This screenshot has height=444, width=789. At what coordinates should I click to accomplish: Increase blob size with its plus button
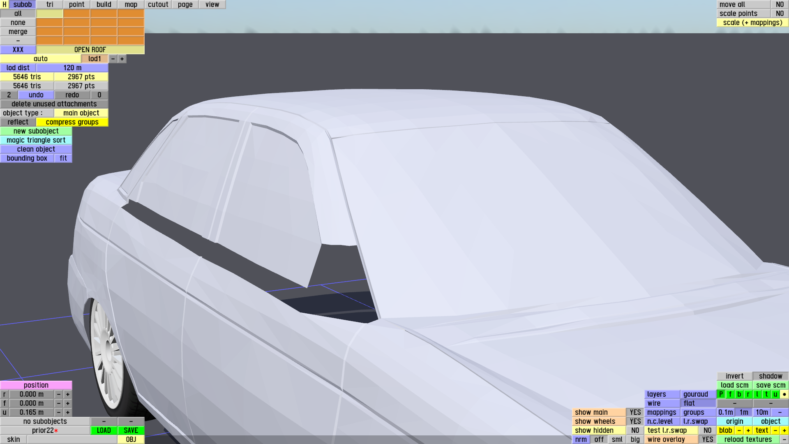(x=748, y=430)
